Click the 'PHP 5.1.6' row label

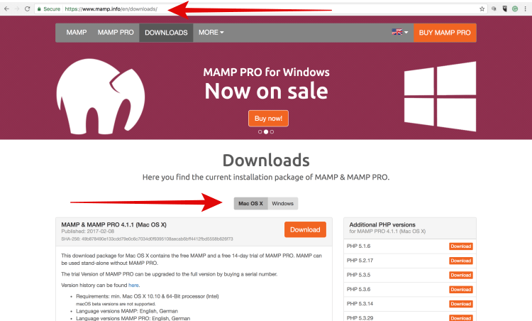(x=358, y=246)
